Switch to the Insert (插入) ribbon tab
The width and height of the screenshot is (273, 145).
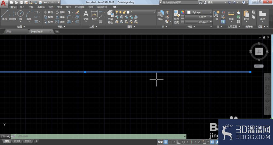coord(22,7)
